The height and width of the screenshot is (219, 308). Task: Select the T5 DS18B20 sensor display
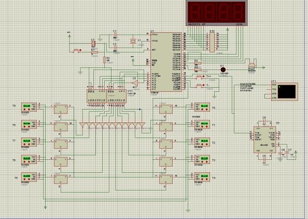click(x=27, y=176)
